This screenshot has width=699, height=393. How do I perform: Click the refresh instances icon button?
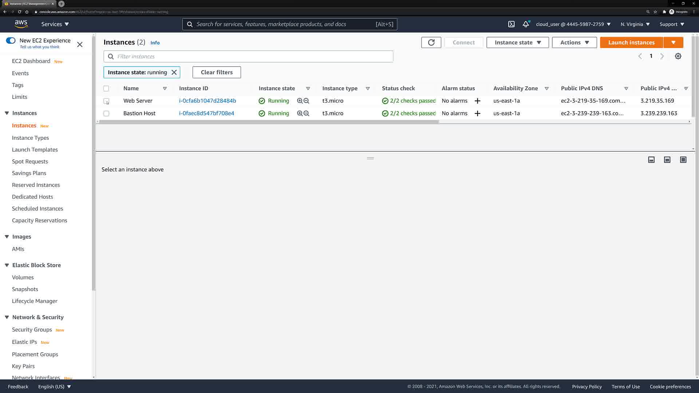[431, 43]
